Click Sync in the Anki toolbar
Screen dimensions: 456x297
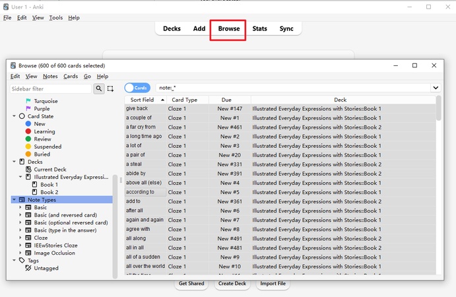[x=286, y=28]
